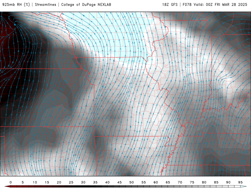Click the "30" colorbar scale label
The width and height of the screenshot is (251, 188).
coord(83,182)
